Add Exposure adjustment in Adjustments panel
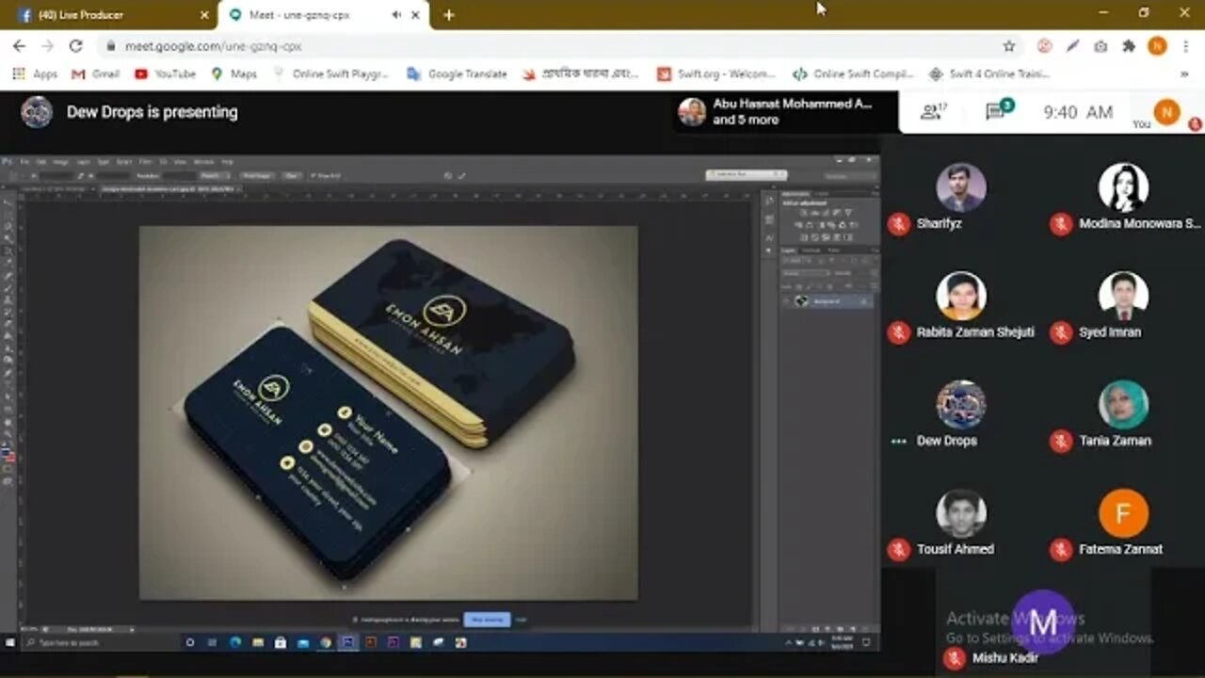This screenshot has height=678, width=1205. click(836, 213)
